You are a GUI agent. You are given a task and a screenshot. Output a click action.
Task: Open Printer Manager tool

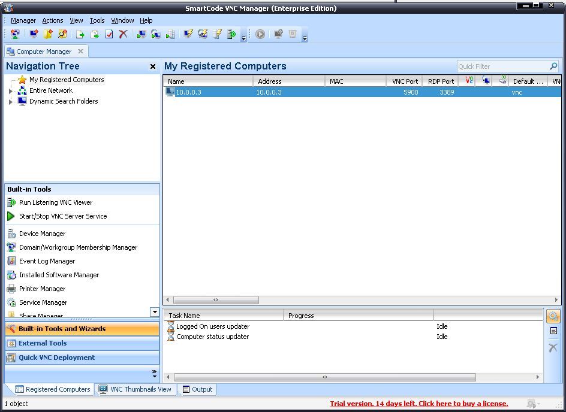coord(42,289)
